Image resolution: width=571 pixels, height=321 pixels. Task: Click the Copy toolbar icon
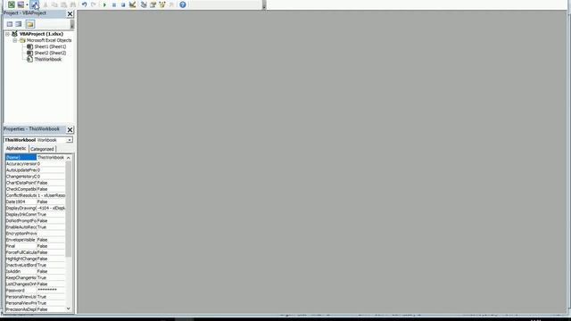click(x=54, y=4)
